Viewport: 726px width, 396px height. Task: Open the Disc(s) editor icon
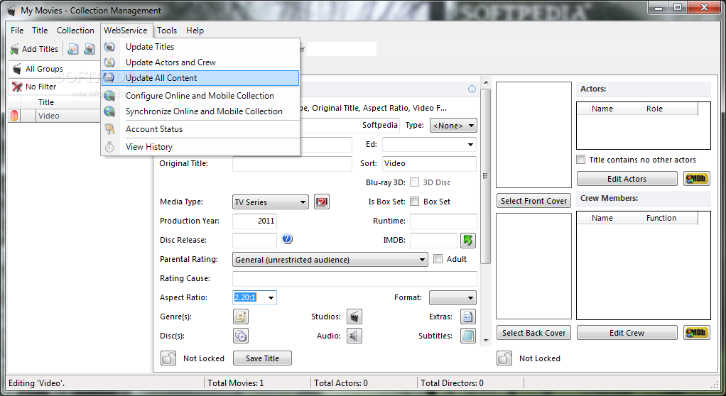241,336
